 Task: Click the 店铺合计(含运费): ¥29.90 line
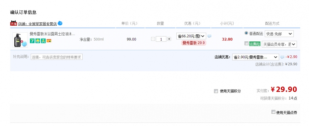point(276,64)
